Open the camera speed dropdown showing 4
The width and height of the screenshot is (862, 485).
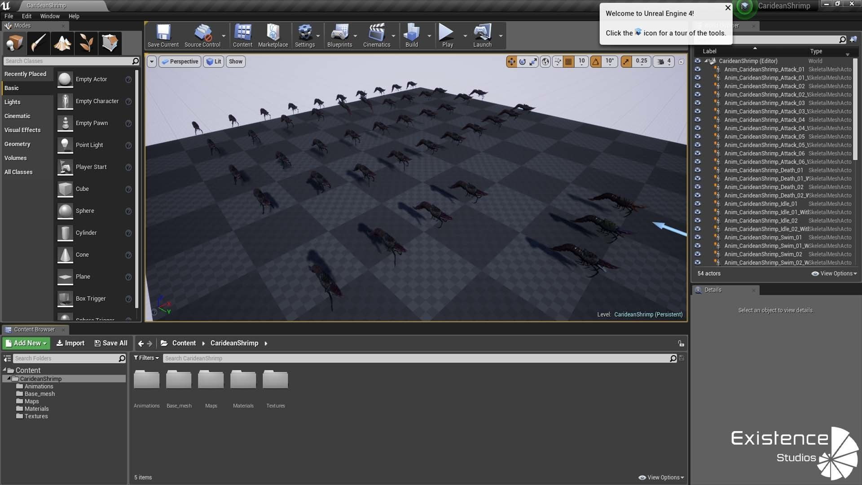pyautogui.click(x=664, y=62)
